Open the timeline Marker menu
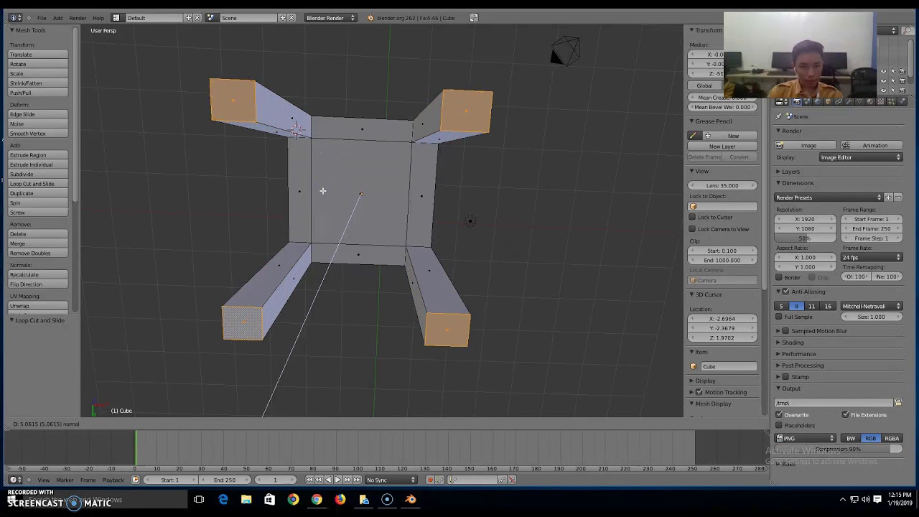This screenshot has height=517, width=919. [65, 480]
